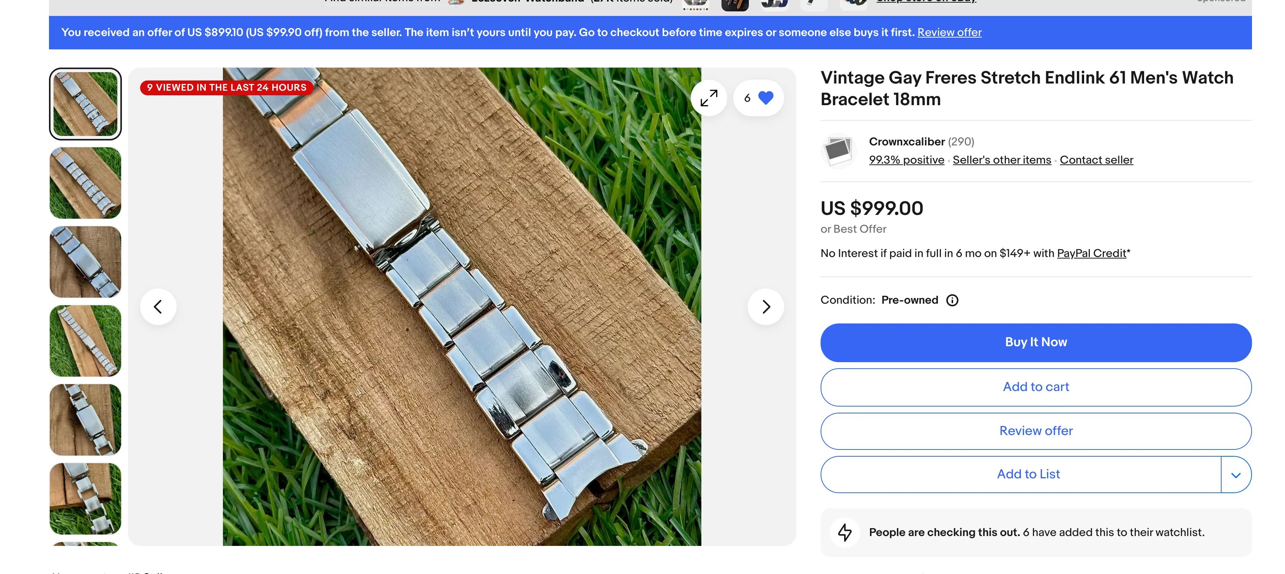The image size is (1285, 574).
Task: Select the second bracelet thumbnail
Action: (85, 183)
